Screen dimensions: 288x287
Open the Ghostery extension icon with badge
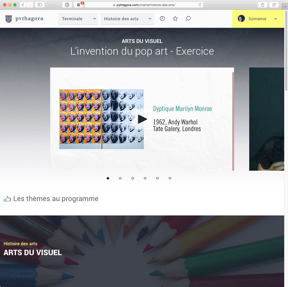79,5
